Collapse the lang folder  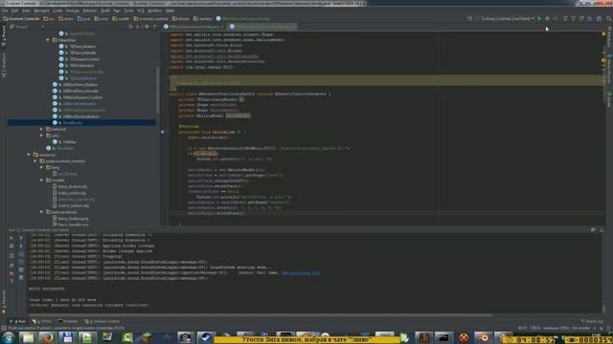click(x=41, y=167)
